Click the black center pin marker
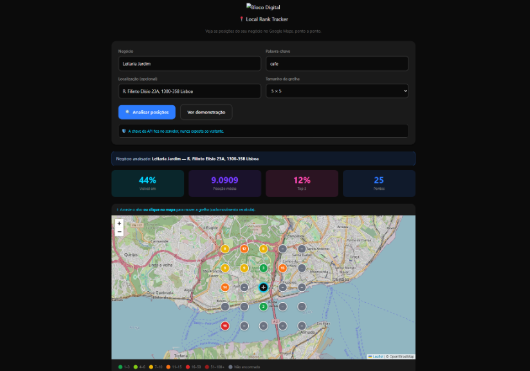This screenshot has height=371, width=530. 263,287
